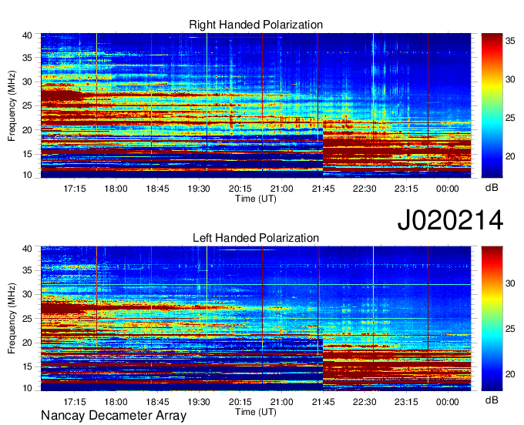Click the 25 dB tick on the left-handed color bar

[510, 329]
